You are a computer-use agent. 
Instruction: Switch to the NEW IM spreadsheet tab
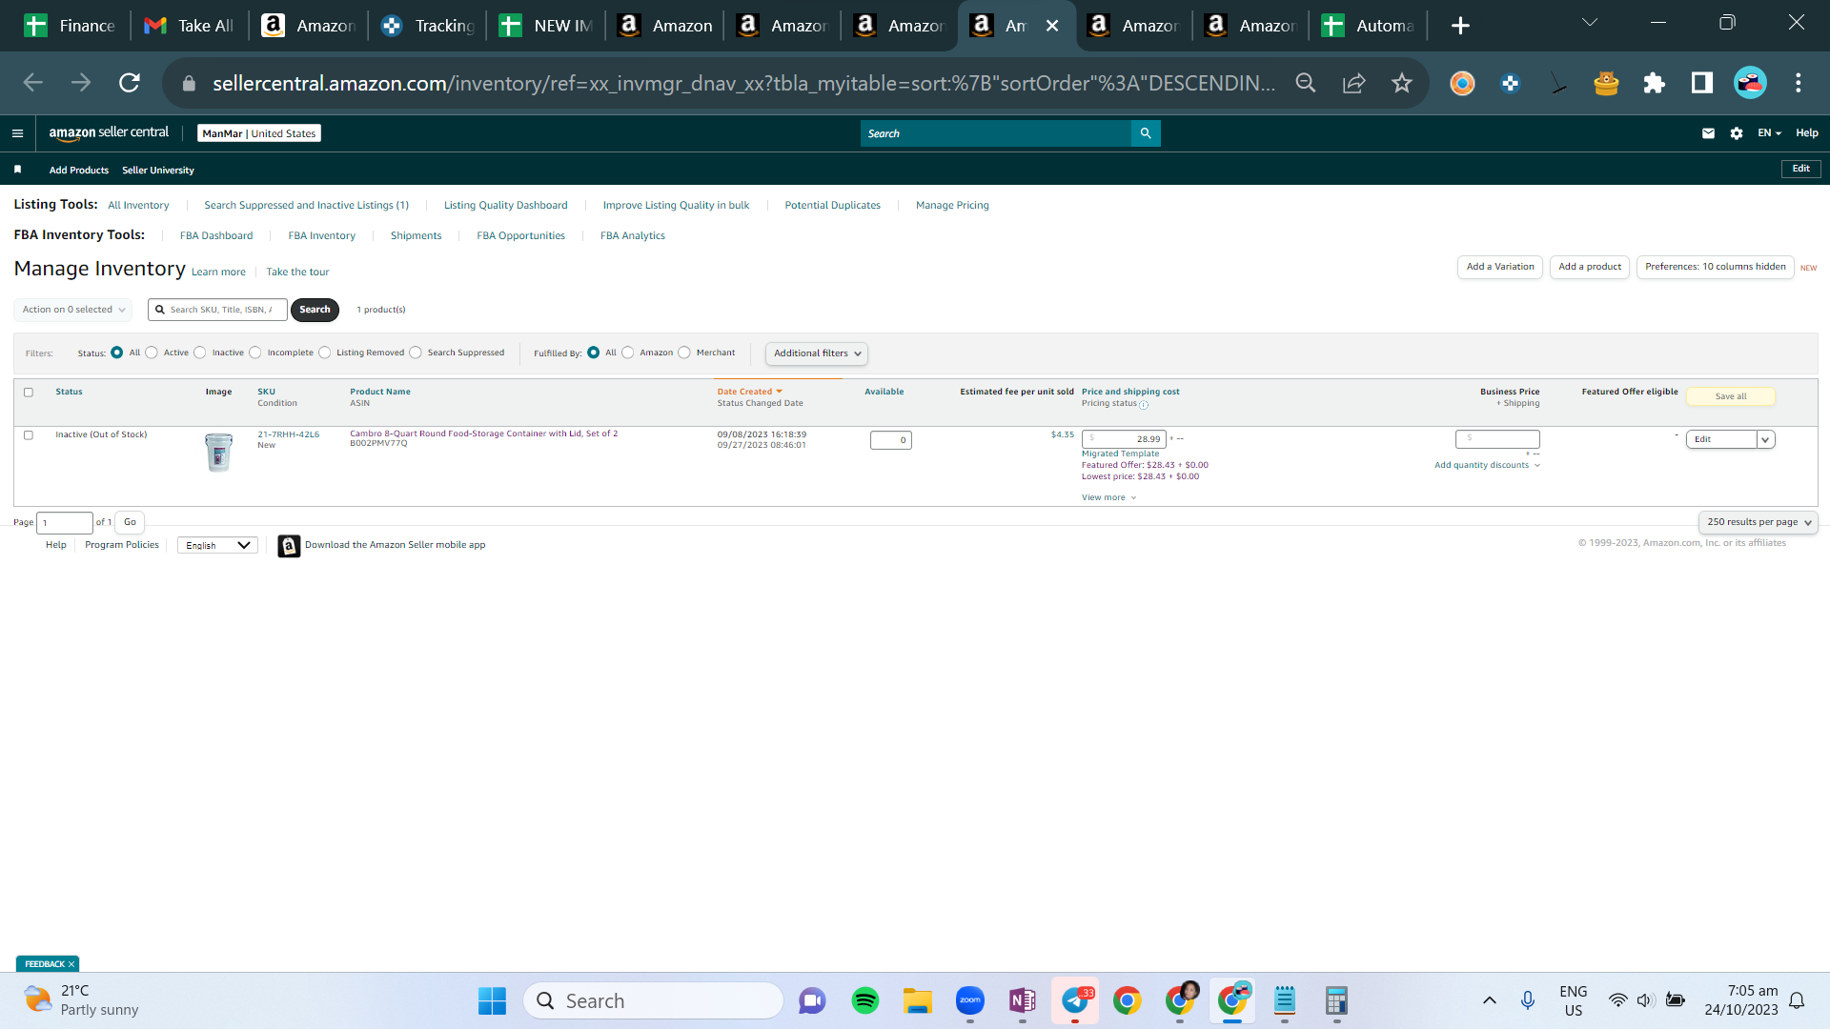(x=545, y=26)
